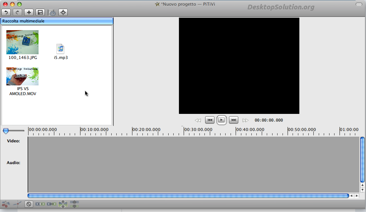
Task: Open the render project icon
Action: (52, 12)
